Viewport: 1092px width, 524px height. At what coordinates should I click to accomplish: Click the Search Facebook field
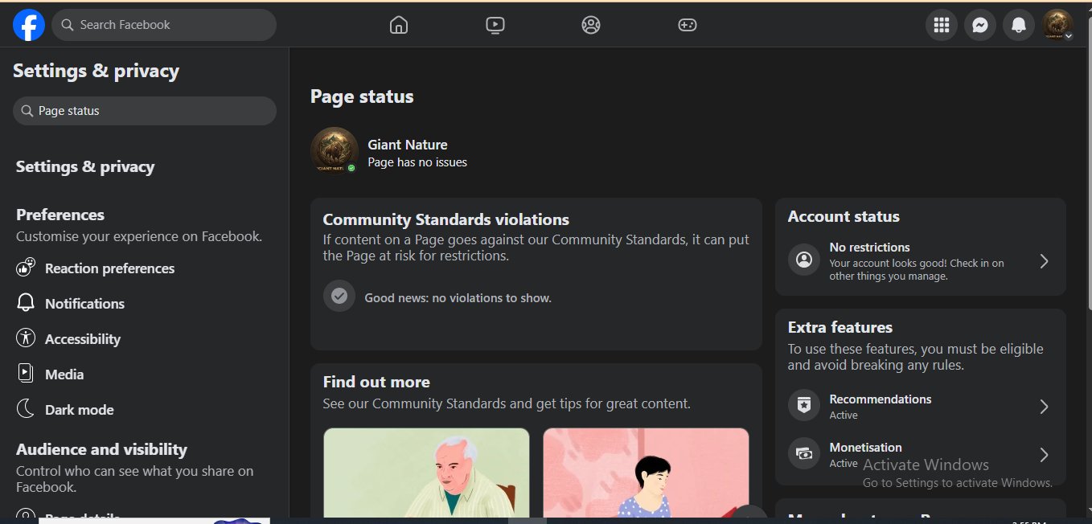tap(164, 25)
